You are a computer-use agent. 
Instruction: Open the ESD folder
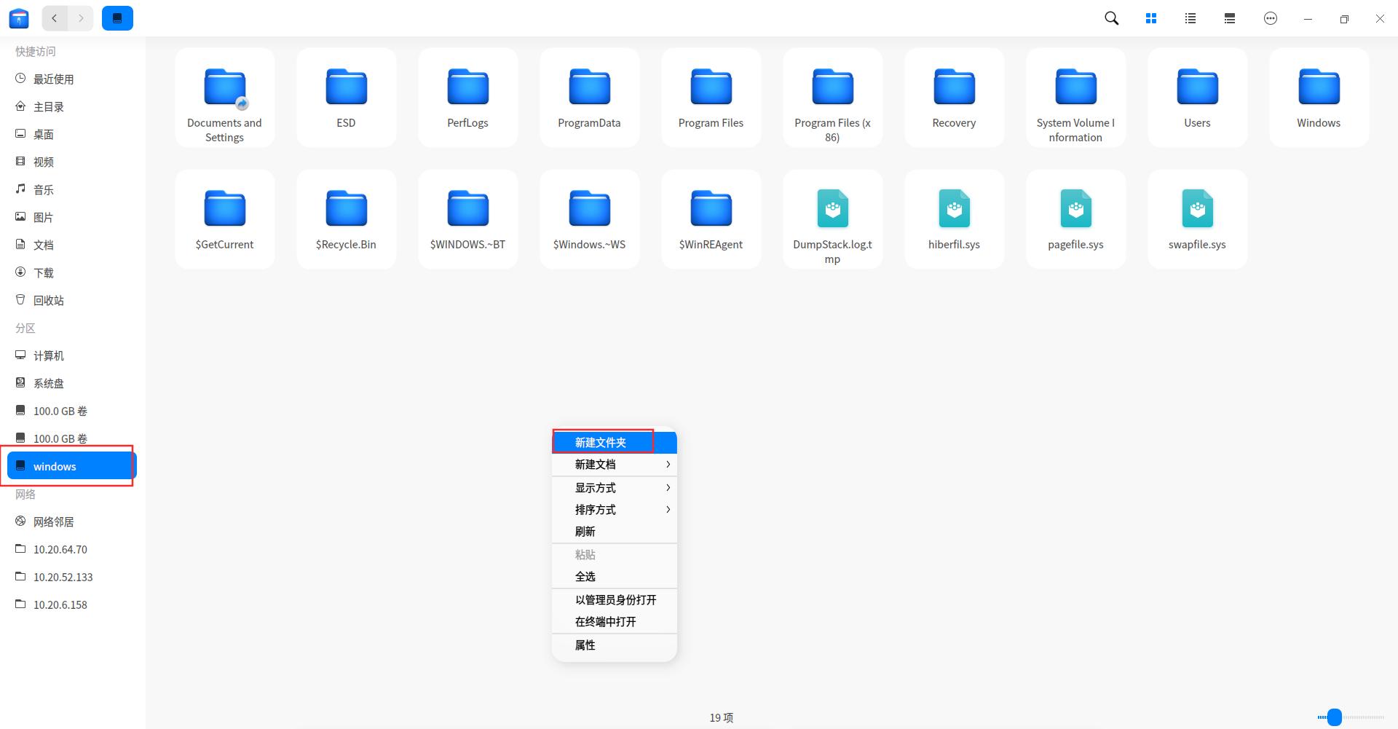tap(346, 98)
